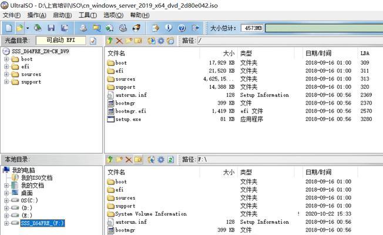The height and width of the screenshot is (235, 383).
Task: Click the Save floppy disk icon
Action: tap(51, 28)
